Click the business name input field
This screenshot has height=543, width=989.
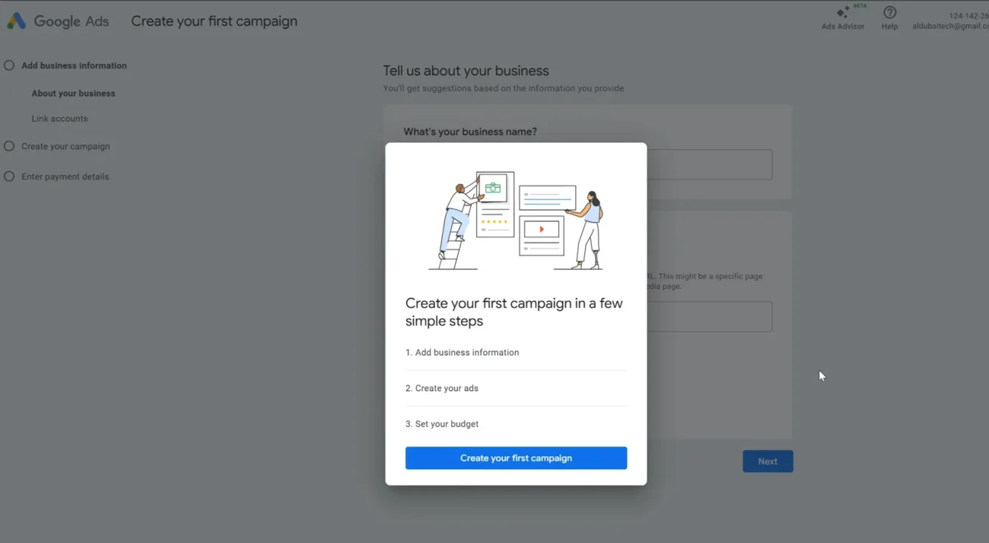[x=709, y=164]
